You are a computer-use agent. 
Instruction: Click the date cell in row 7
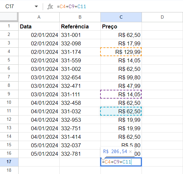39,77
